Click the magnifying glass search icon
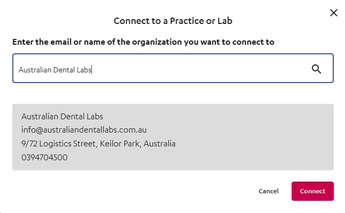The height and width of the screenshot is (213, 345). coord(316,69)
